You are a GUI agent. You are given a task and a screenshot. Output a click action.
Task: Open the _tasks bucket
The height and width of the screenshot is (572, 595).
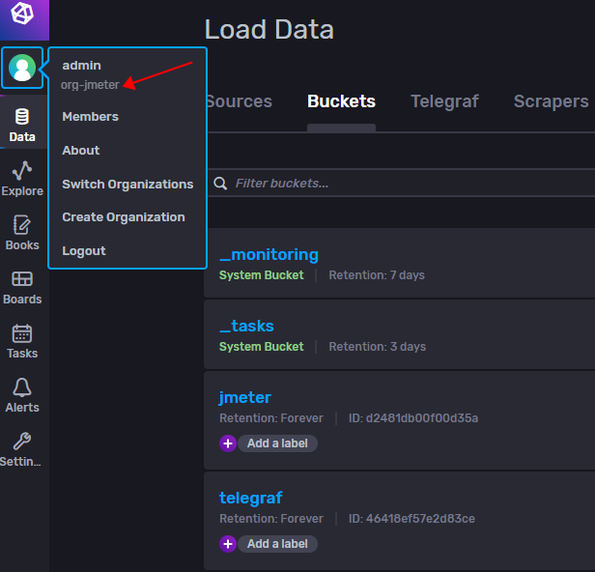coord(246,326)
